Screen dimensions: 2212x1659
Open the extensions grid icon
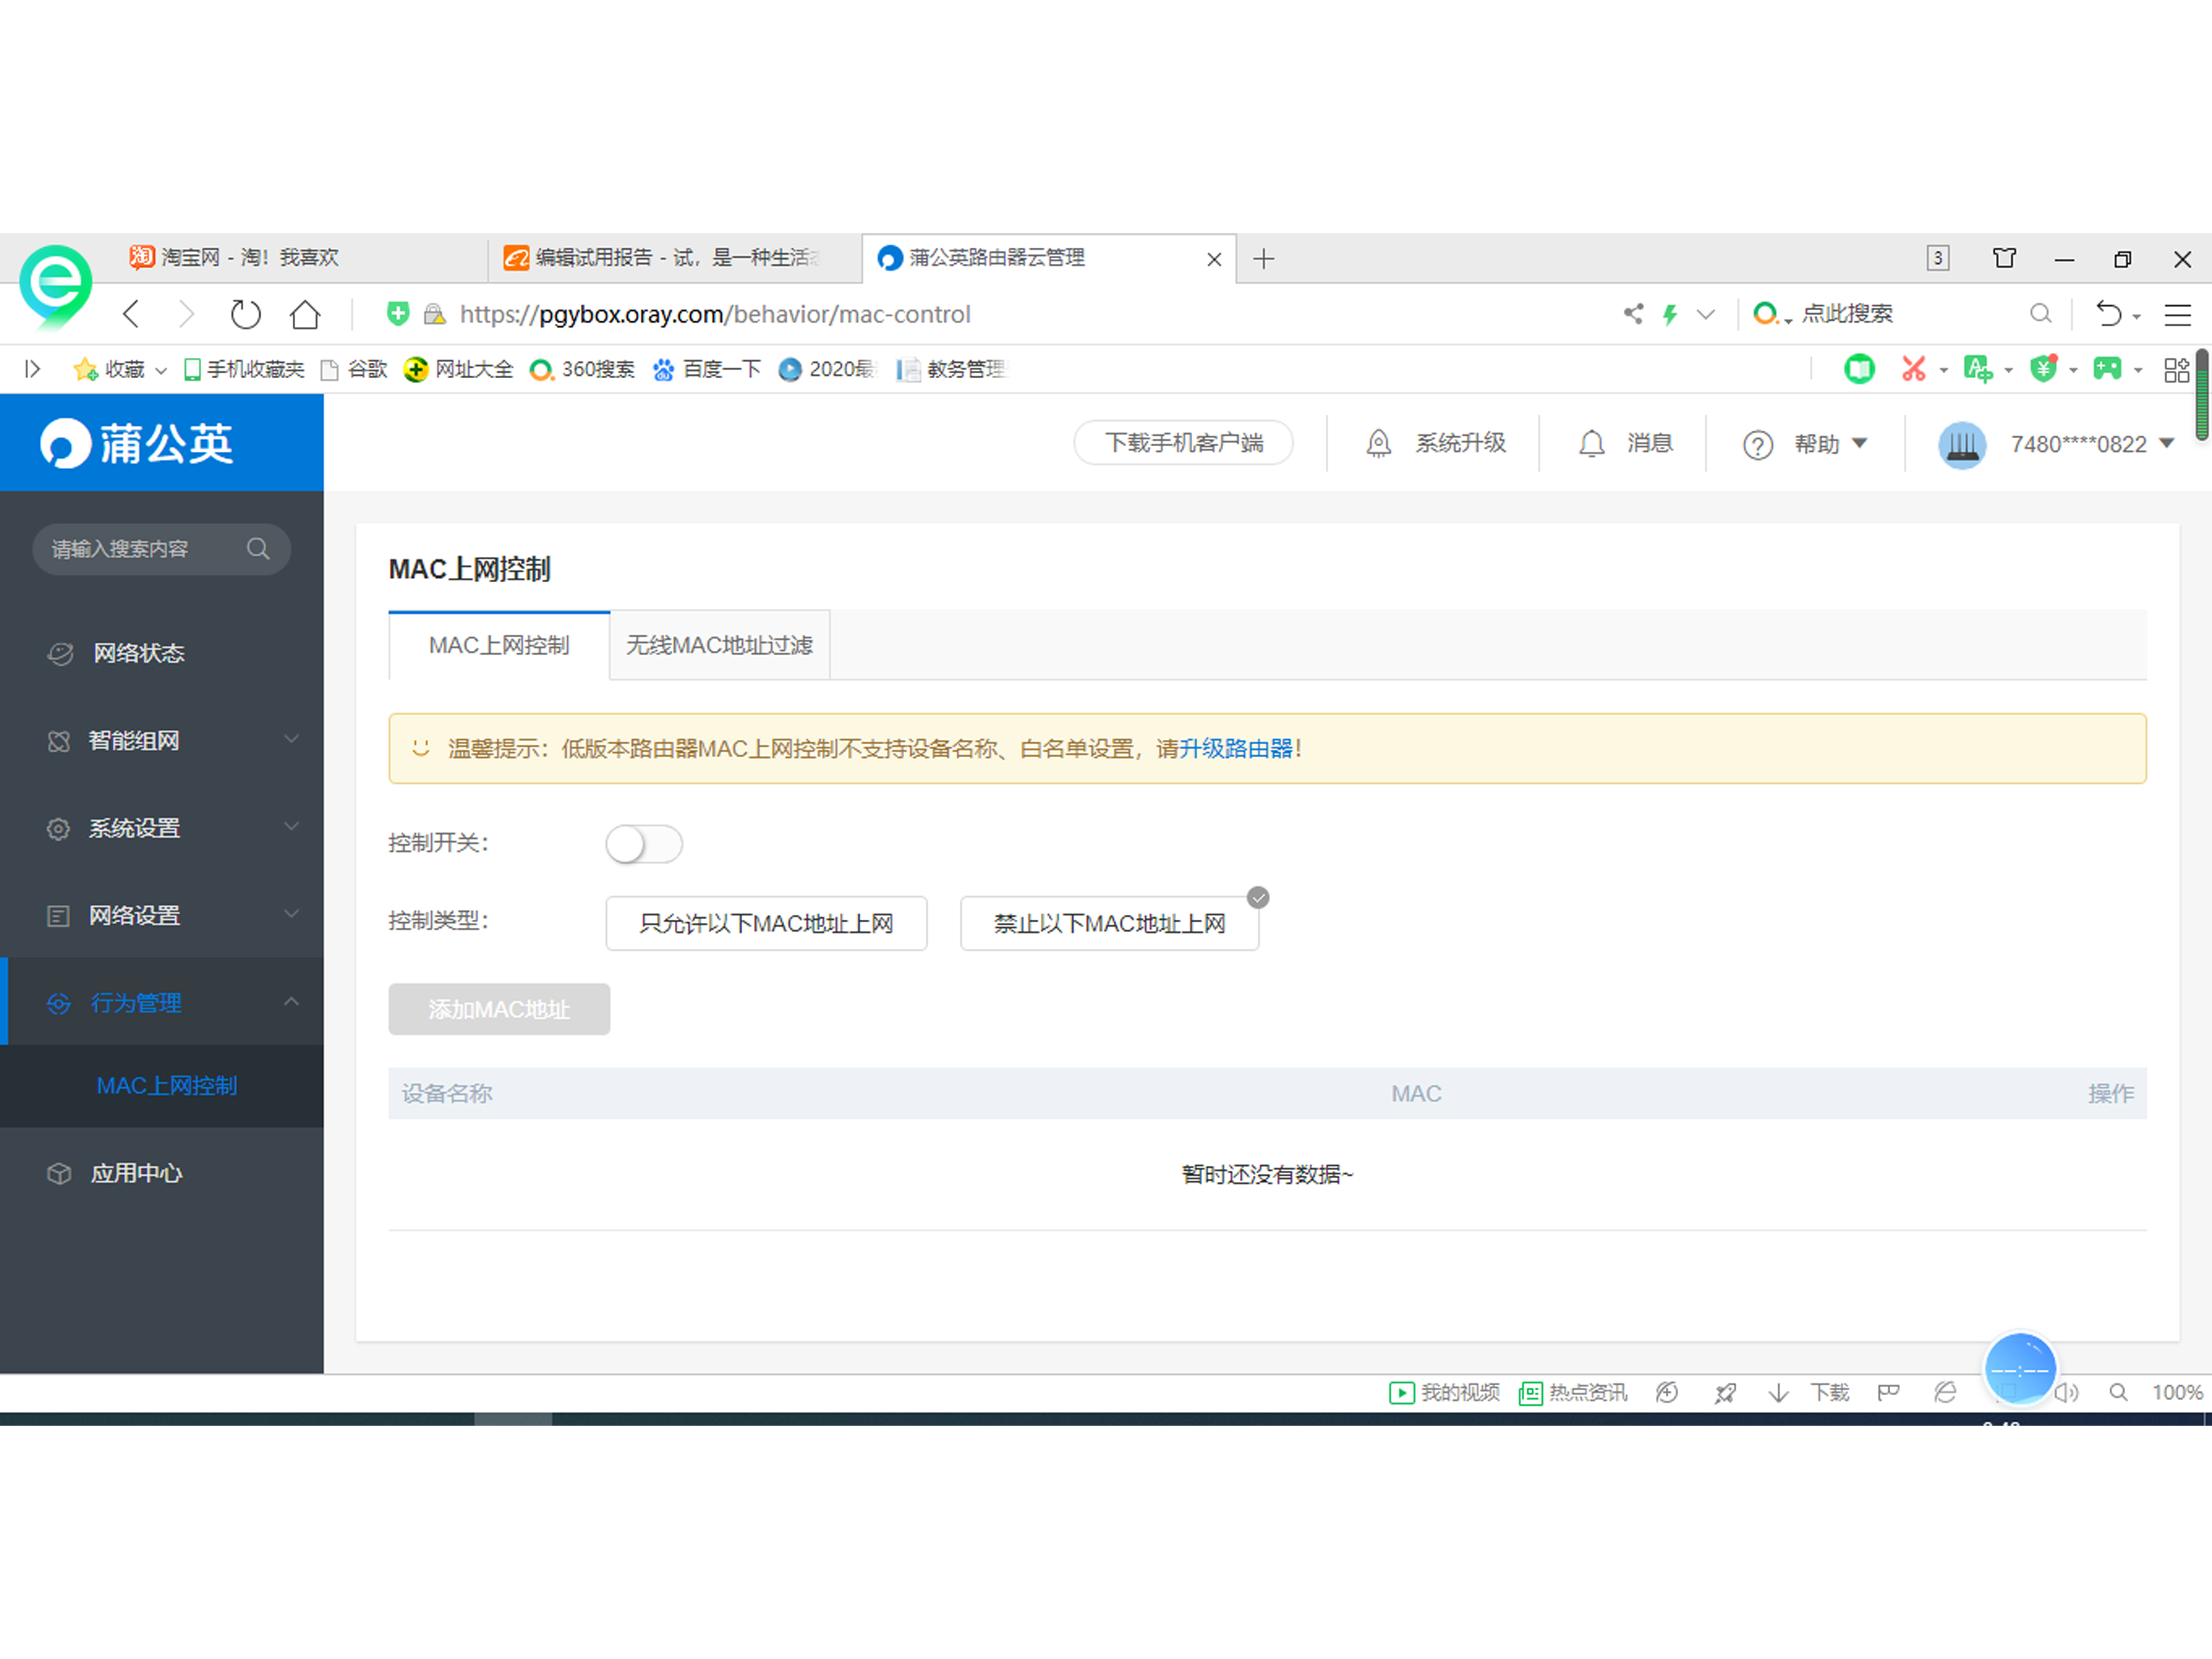(x=2177, y=369)
